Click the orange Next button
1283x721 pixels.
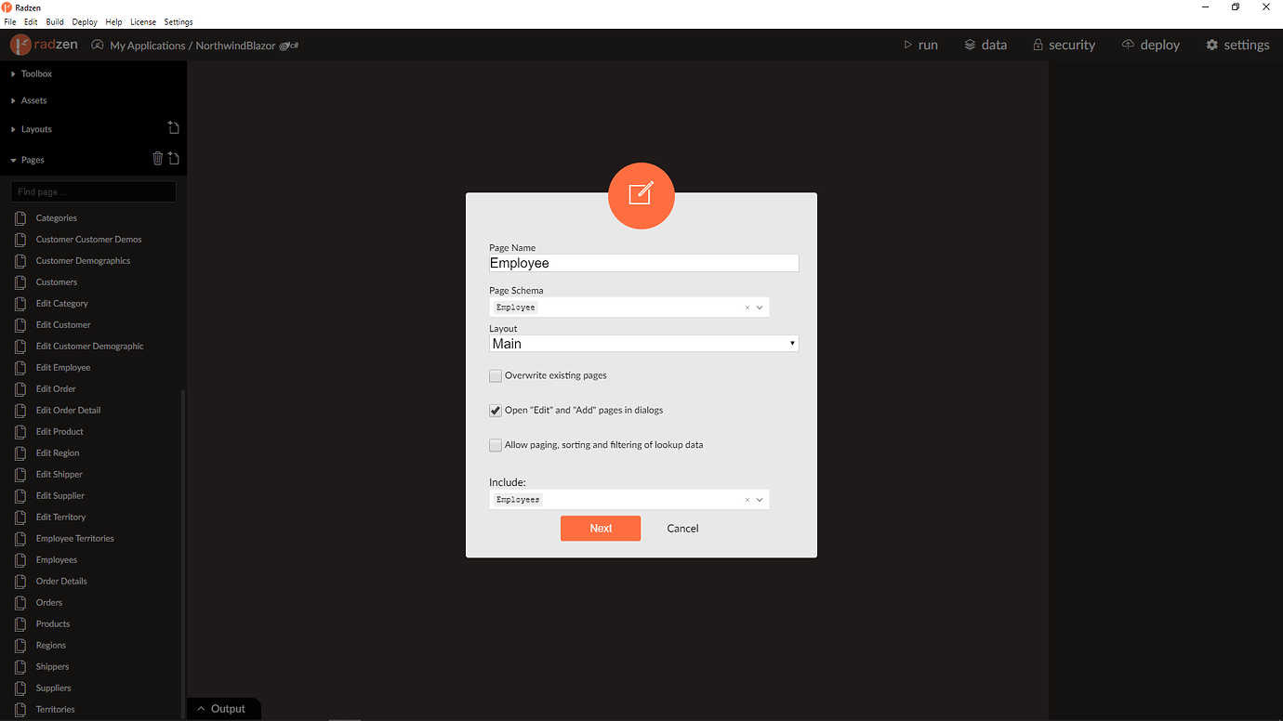click(601, 528)
